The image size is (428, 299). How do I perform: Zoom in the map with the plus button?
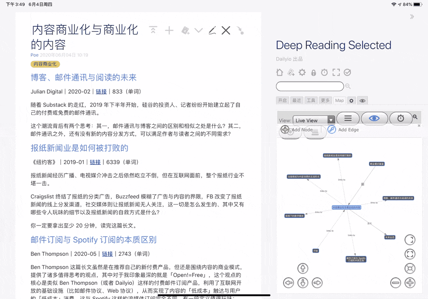[x=410, y=283]
